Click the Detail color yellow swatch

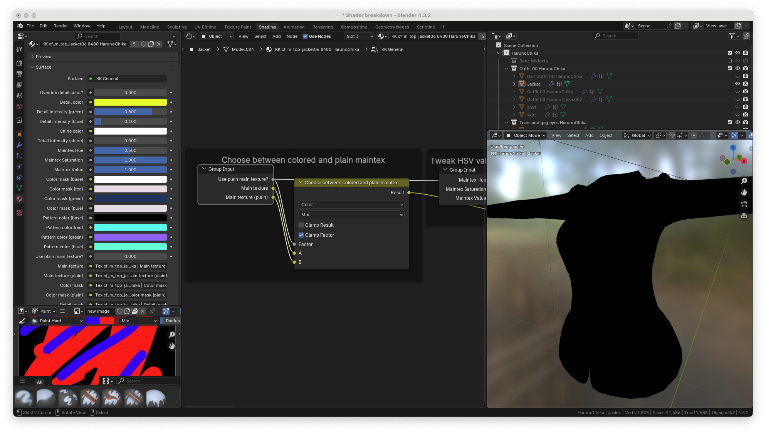coord(130,102)
